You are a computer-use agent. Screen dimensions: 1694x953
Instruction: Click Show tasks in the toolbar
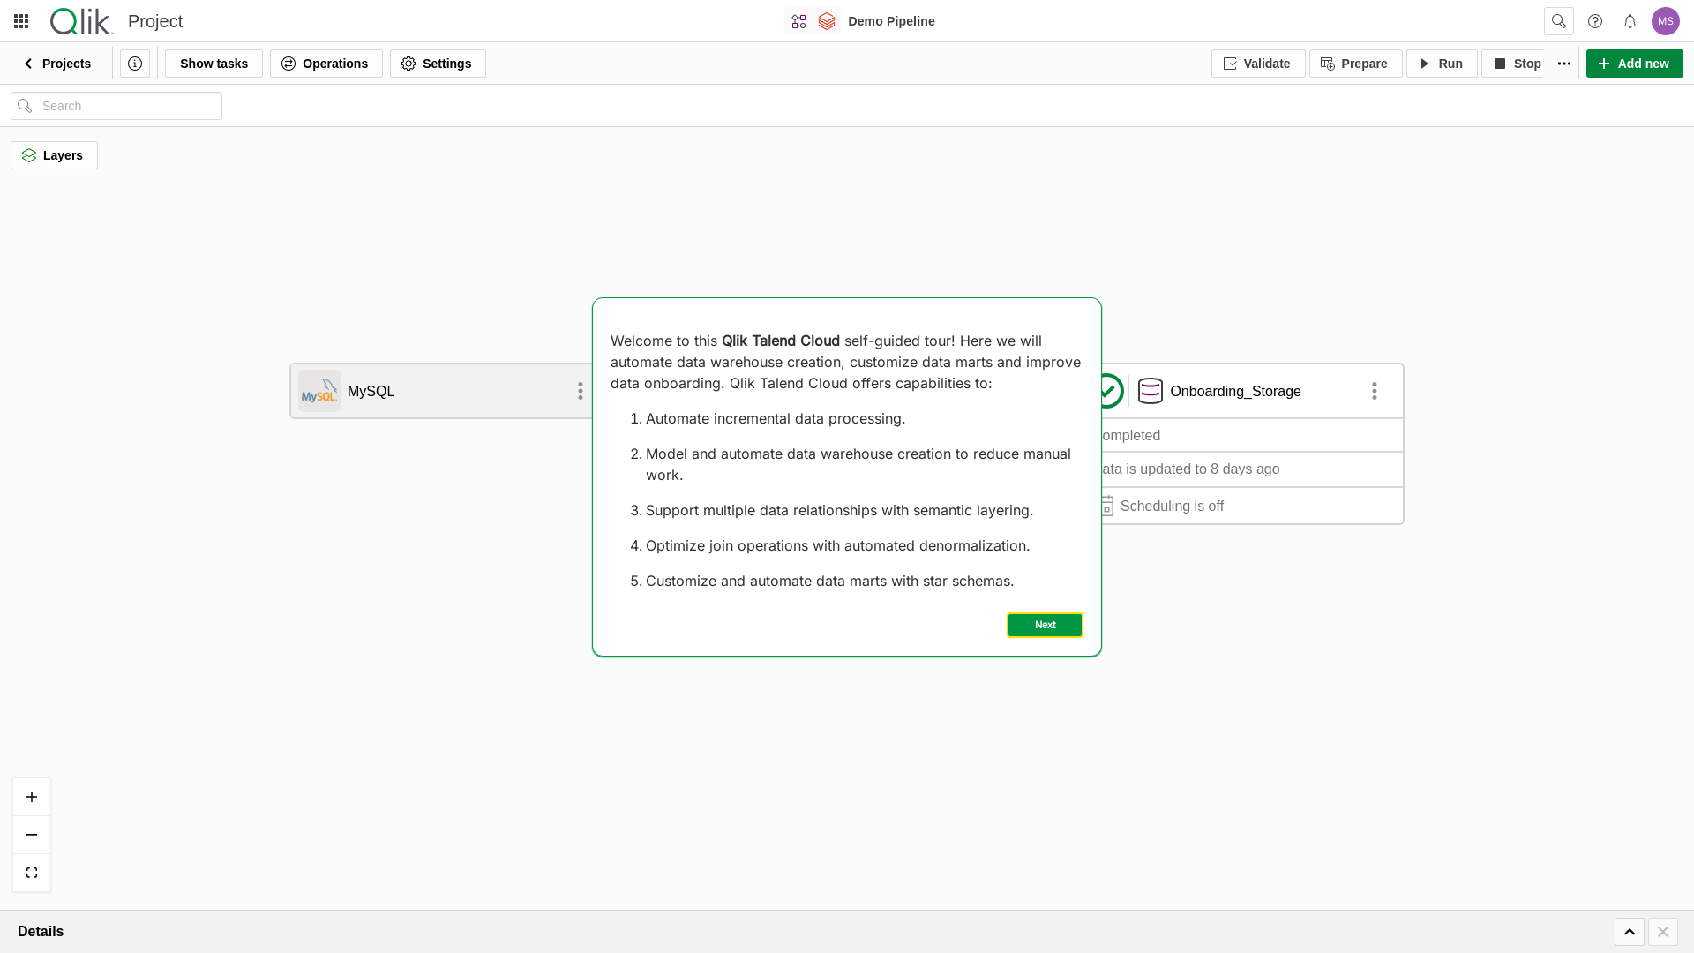click(x=214, y=64)
